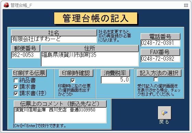This screenshot has height=133, width=192.
Task: Click the 消費税率 header label
Action: [x=115, y=73]
